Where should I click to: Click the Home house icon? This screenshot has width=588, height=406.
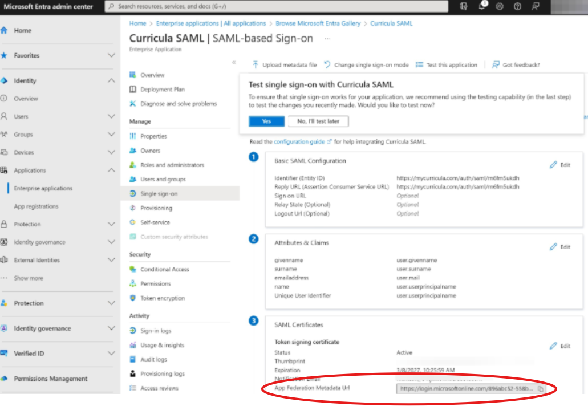(4, 30)
